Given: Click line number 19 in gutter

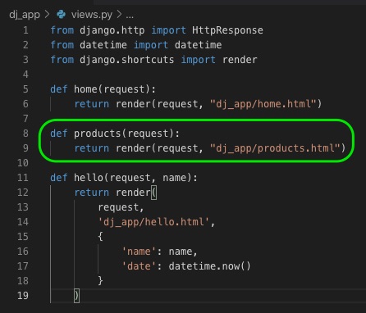Looking at the screenshot, I should (23, 296).
